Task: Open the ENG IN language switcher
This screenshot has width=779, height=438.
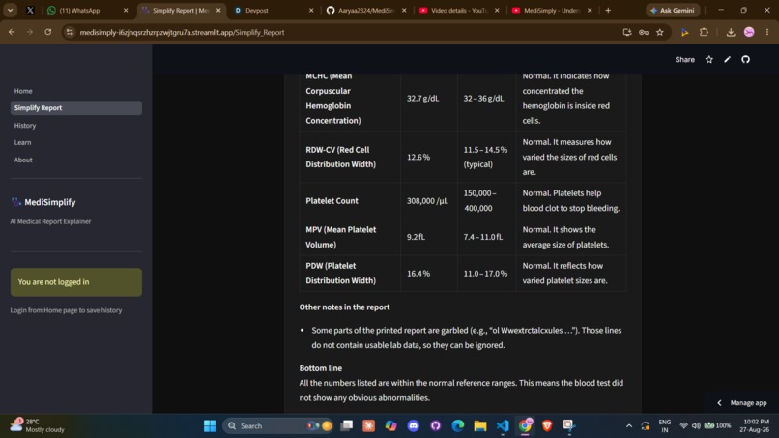Action: 665,426
